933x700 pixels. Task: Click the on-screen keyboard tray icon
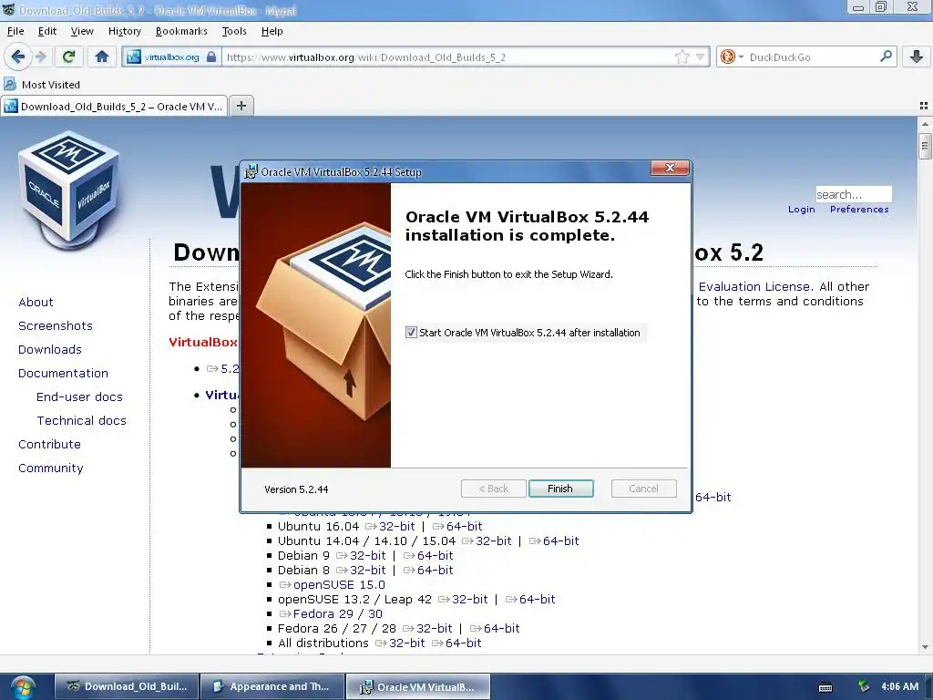coord(825,687)
